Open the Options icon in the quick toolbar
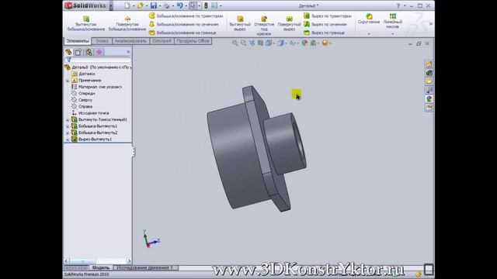The width and height of the screenshot is (497, 279). [214, 5]
